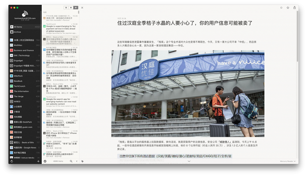Expand article using bottom down chevron
This screenshot has width=307, height=176.
point(189,161)
